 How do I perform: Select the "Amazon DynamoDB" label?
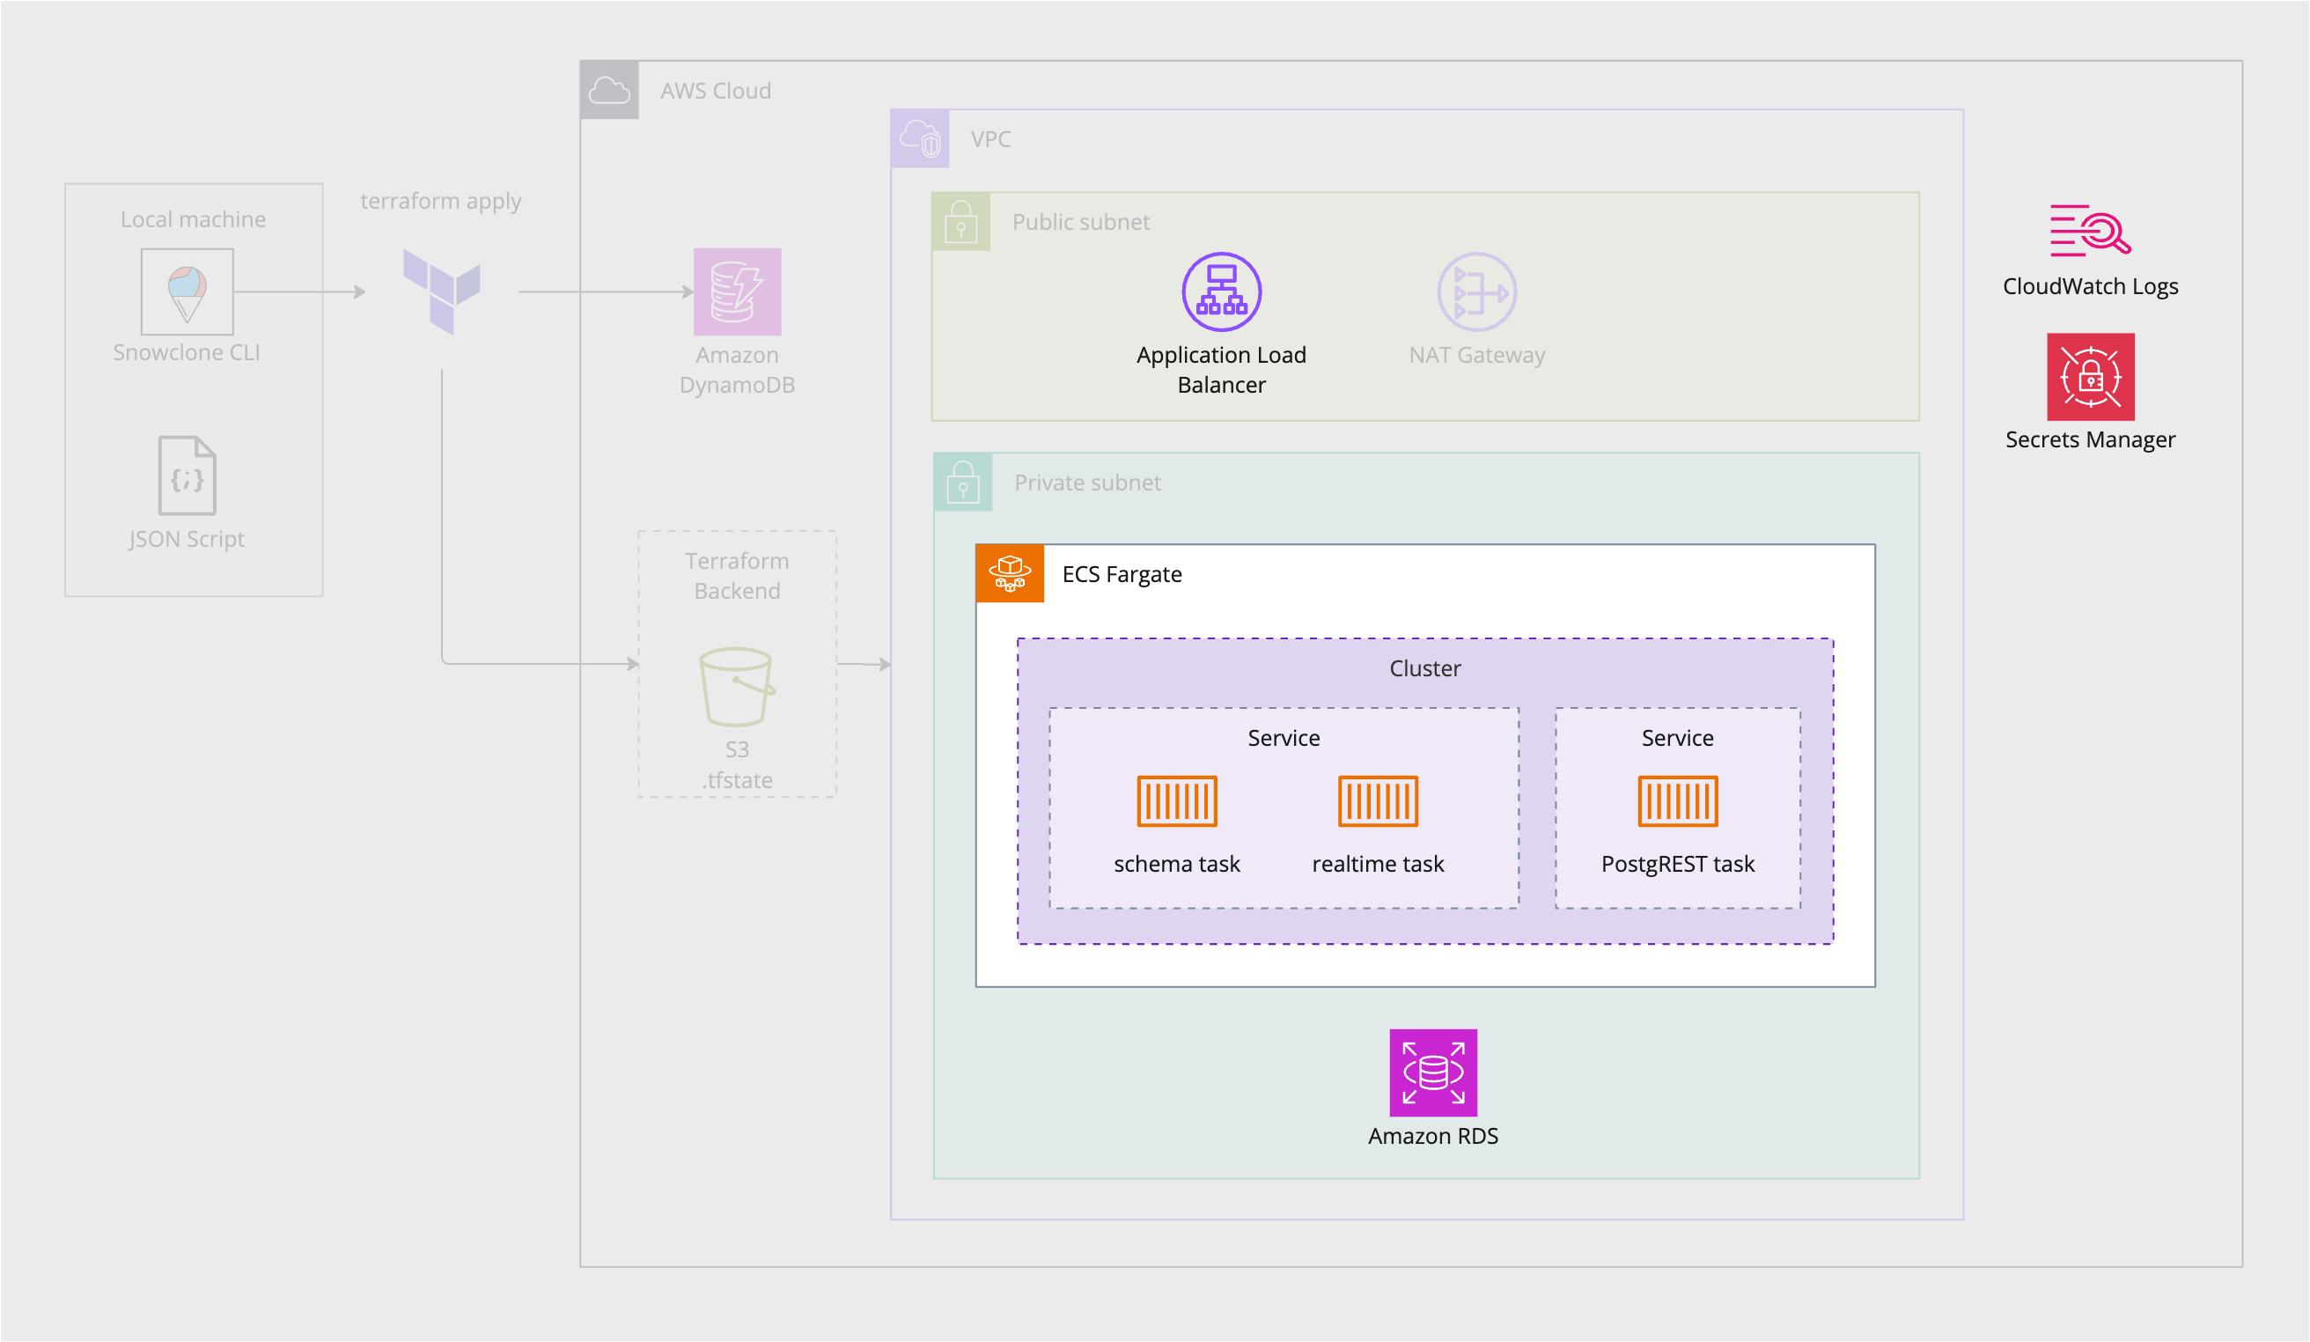coord(737,371)
